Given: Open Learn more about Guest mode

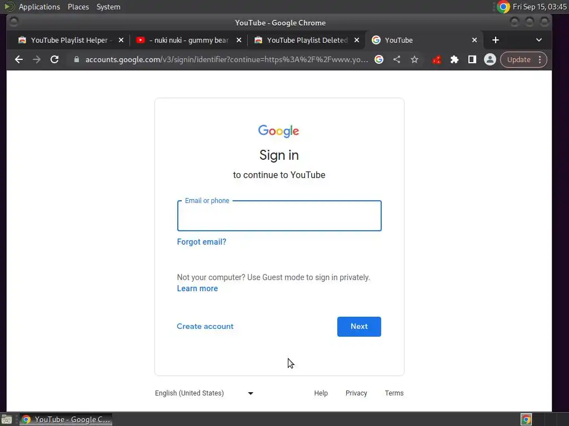Looking at the screenshot, I should coord(197,288).
